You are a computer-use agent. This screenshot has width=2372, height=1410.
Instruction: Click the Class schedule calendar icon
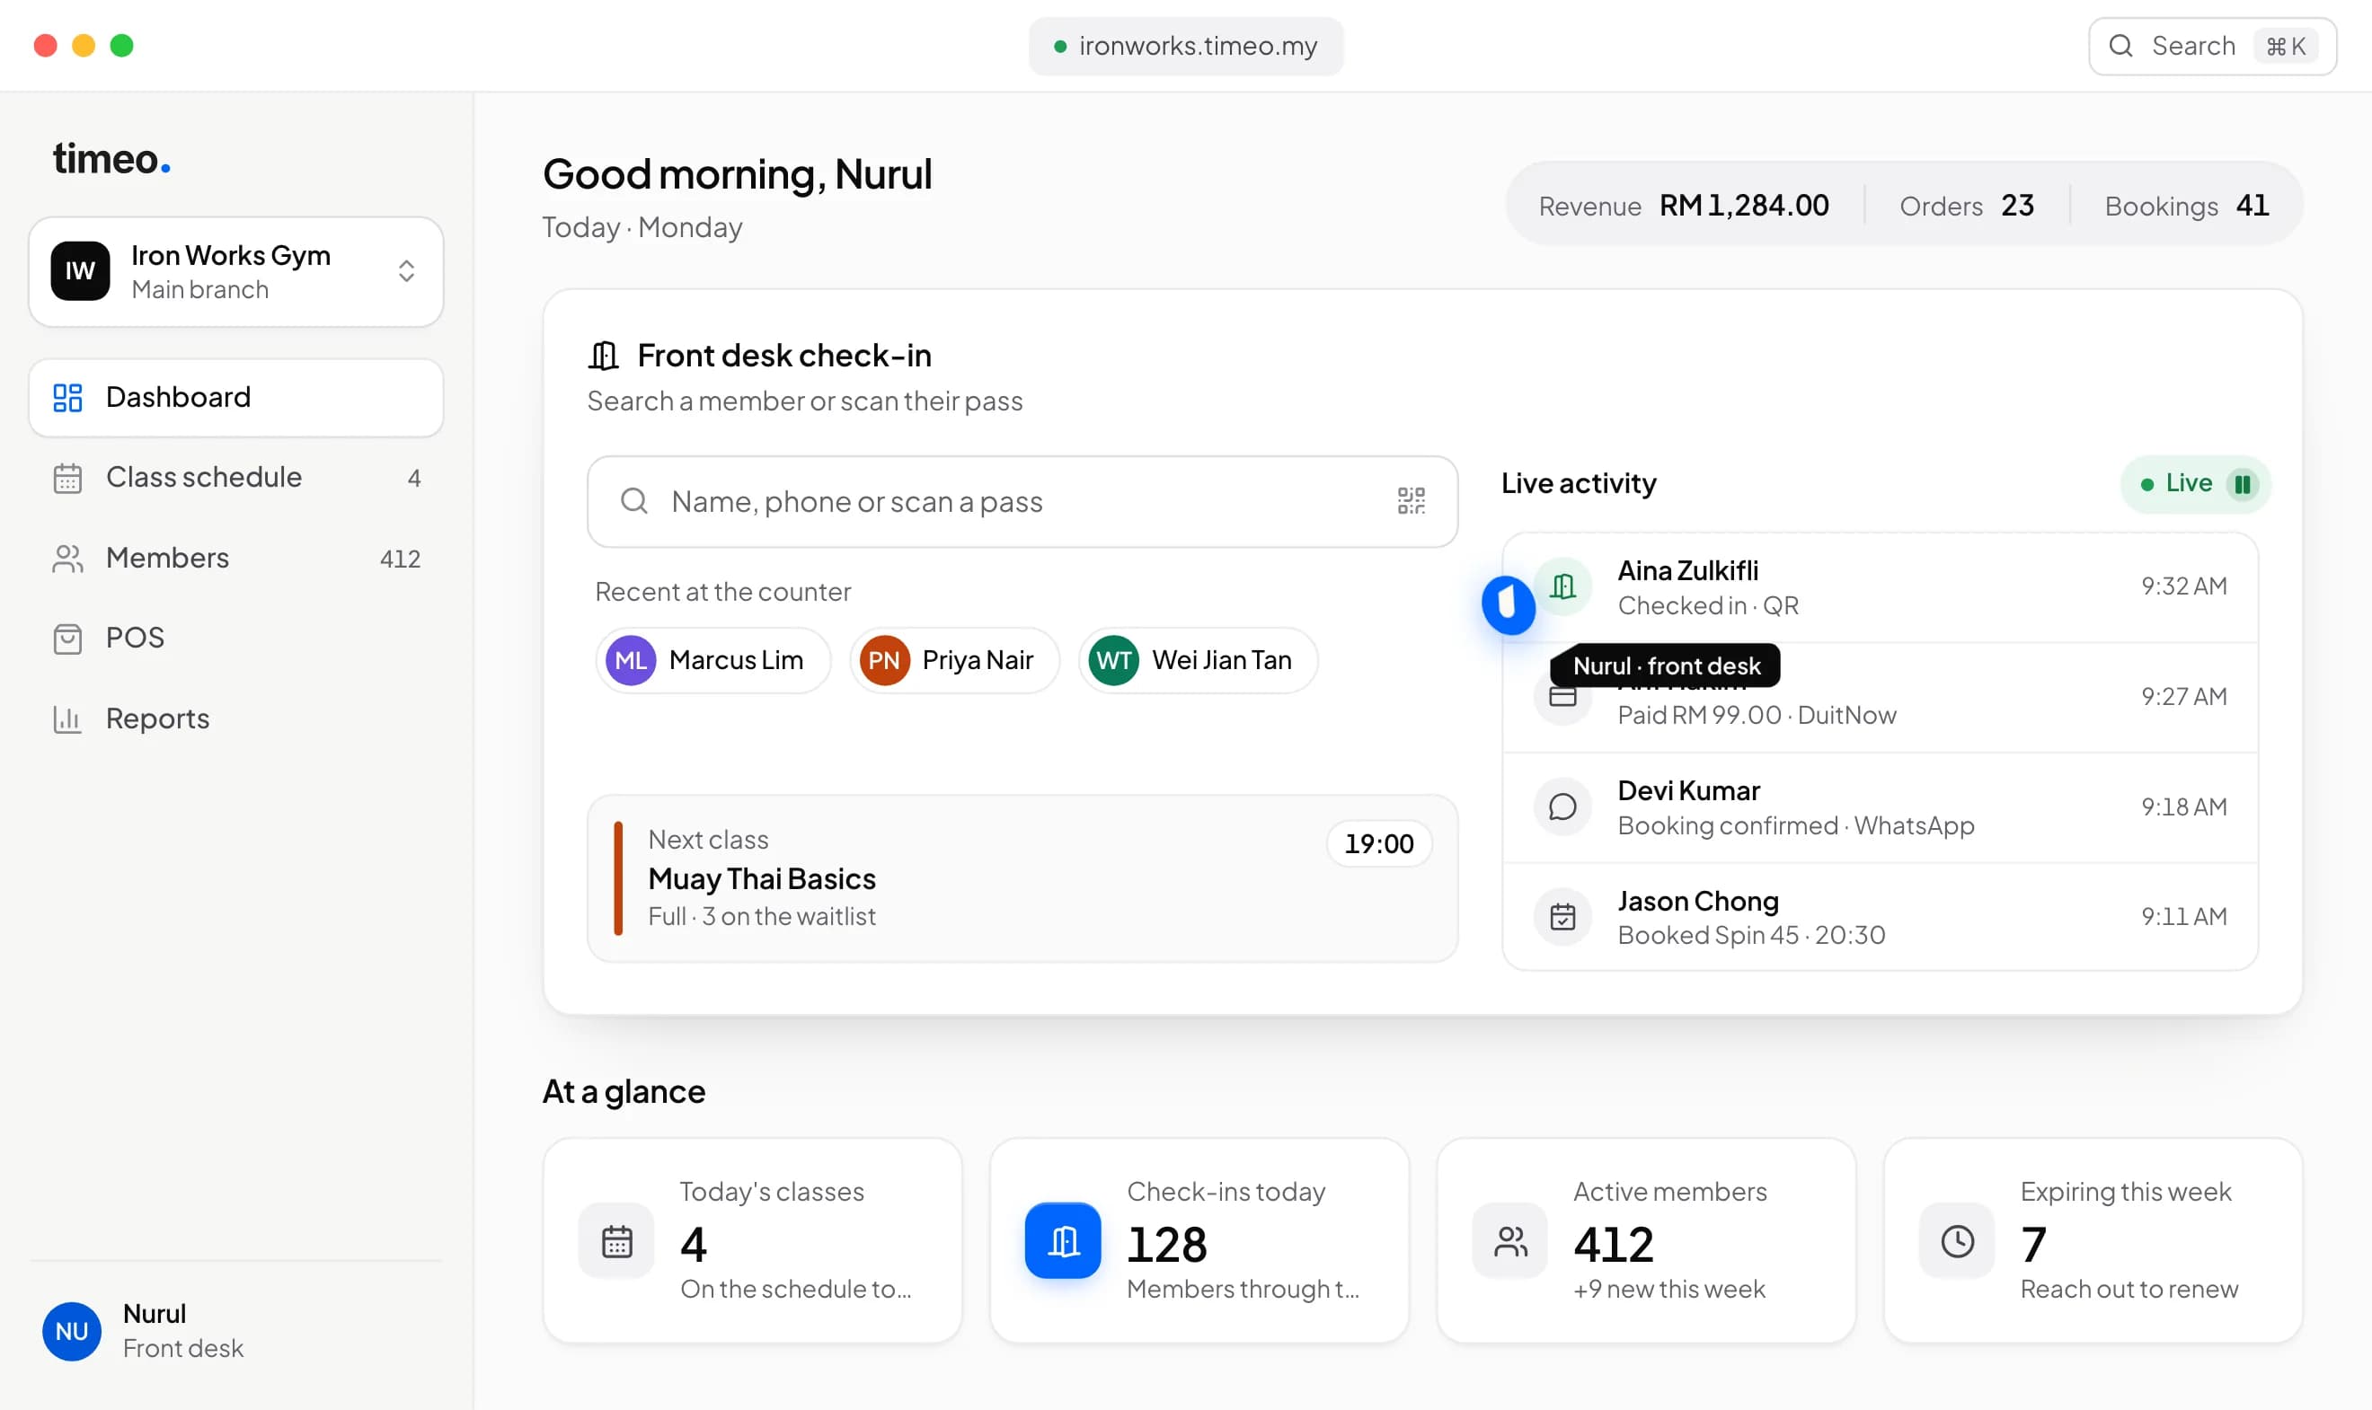tap(67, 478)
